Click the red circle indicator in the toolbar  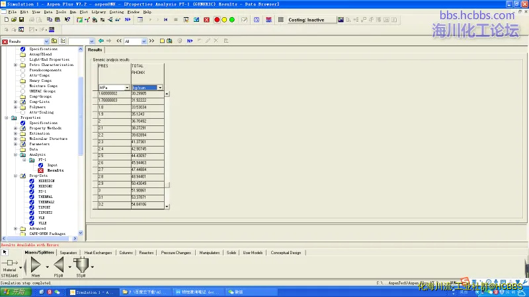217,20
